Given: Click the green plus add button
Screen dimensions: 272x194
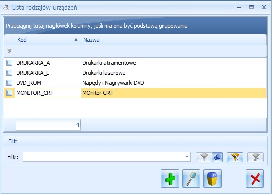Looking at the screenshot, I should 170,179.
